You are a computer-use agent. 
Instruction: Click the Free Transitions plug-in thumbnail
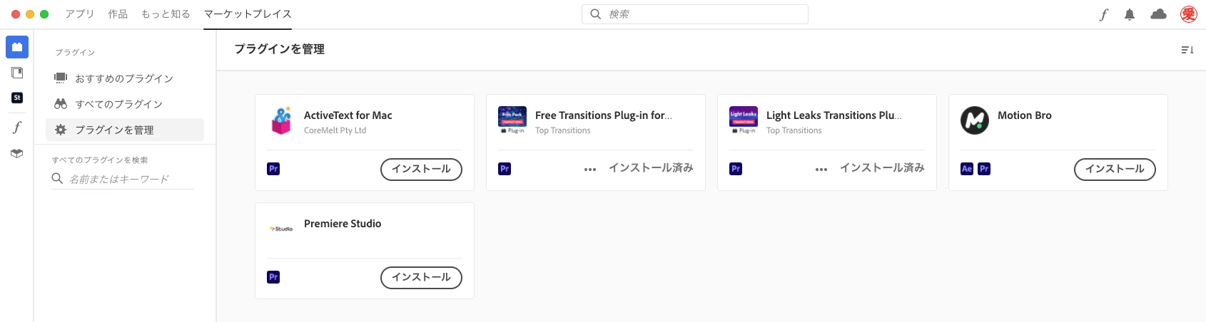click(x=512, y=120)
